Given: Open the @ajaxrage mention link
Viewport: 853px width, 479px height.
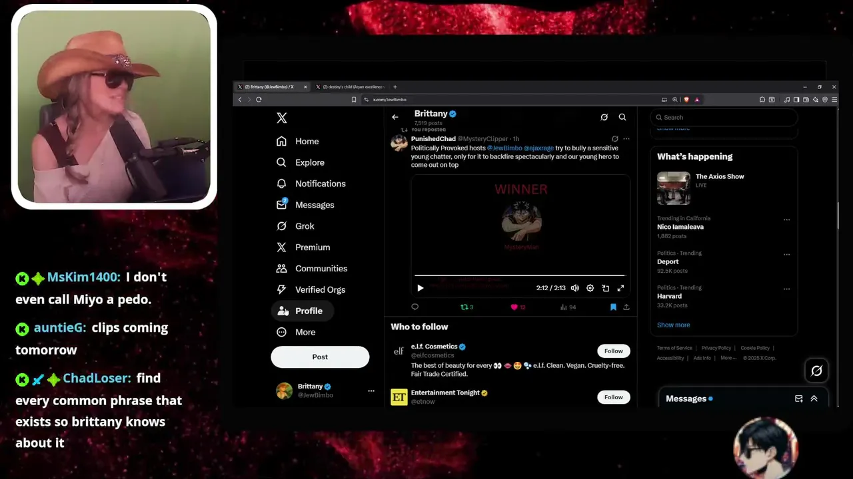Looking at the screenshot, I should pos(539,148).
